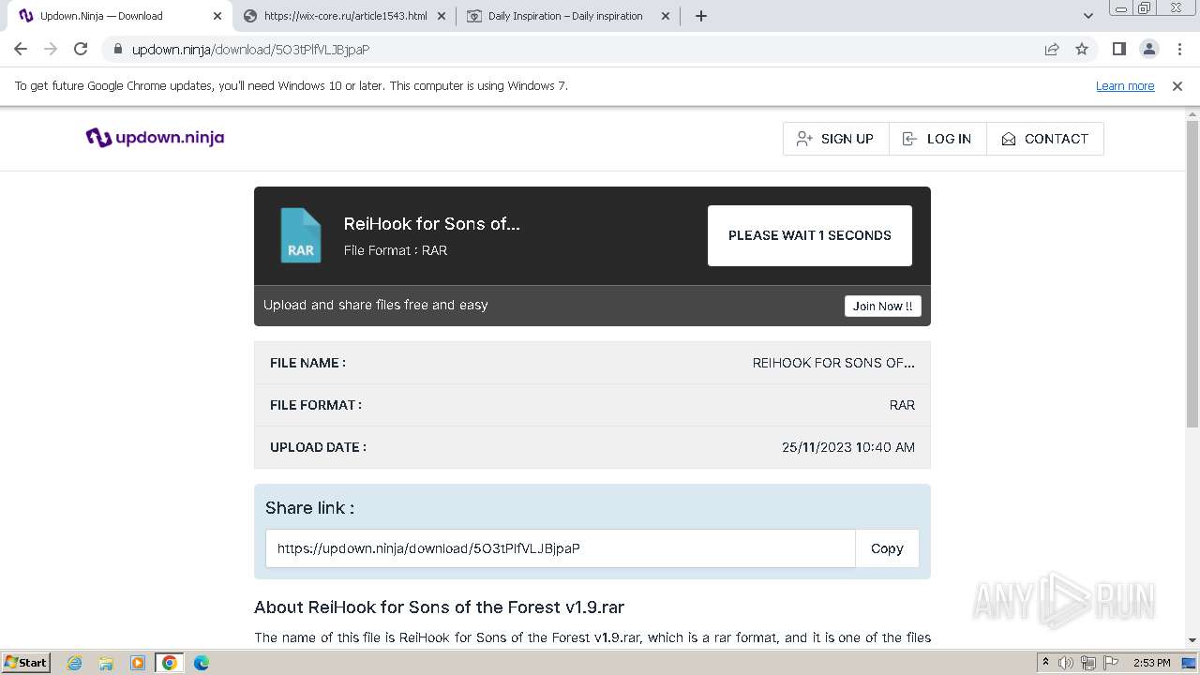Bookmark this tab with star icon
This screenshot has height=675, width=1200.
click(1082, 49)
